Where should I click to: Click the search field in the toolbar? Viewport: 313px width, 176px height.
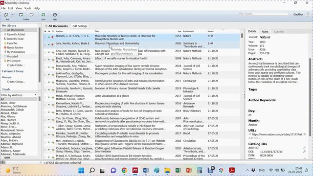click(x=264, y=14)
